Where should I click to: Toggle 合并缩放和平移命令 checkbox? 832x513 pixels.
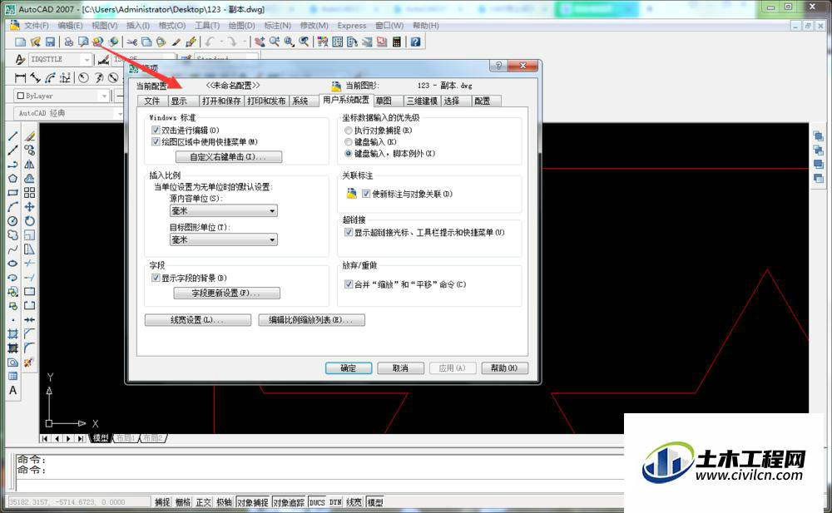click(349, 284)
